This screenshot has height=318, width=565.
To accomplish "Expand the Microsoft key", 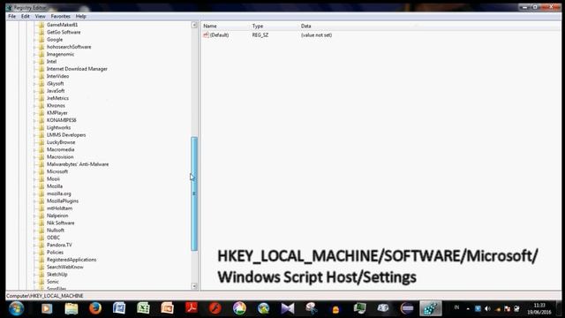I will [35, 171].
